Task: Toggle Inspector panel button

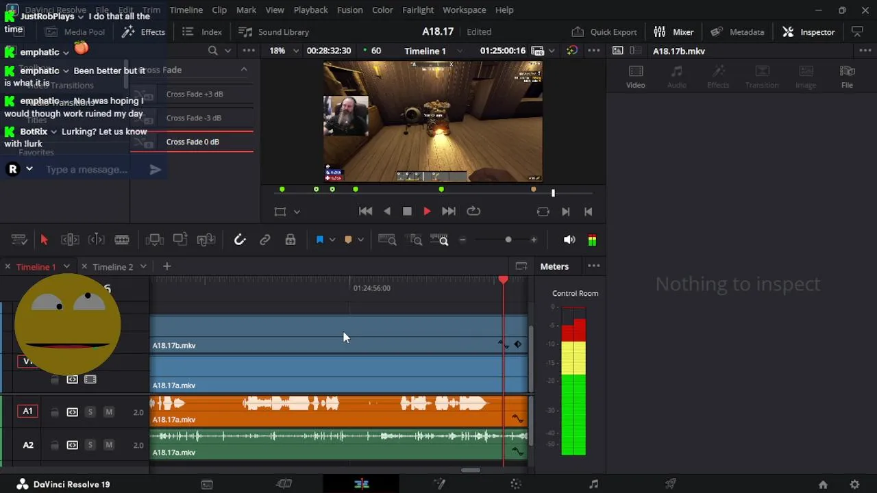Action: click(808, 32)
